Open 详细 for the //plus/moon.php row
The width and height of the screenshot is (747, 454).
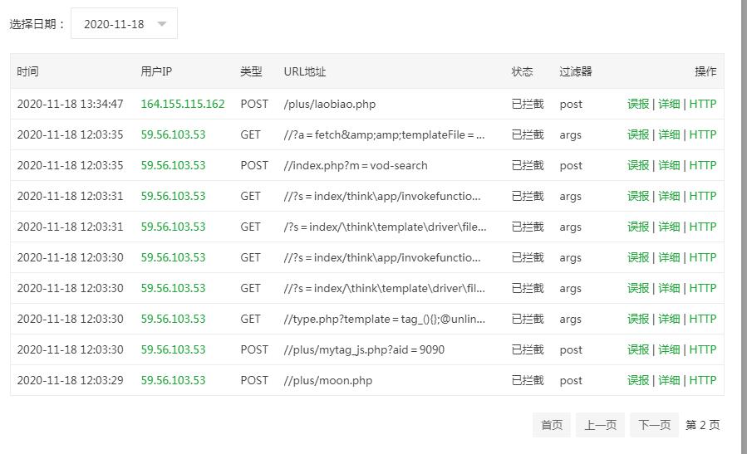(x=669, y=380)
